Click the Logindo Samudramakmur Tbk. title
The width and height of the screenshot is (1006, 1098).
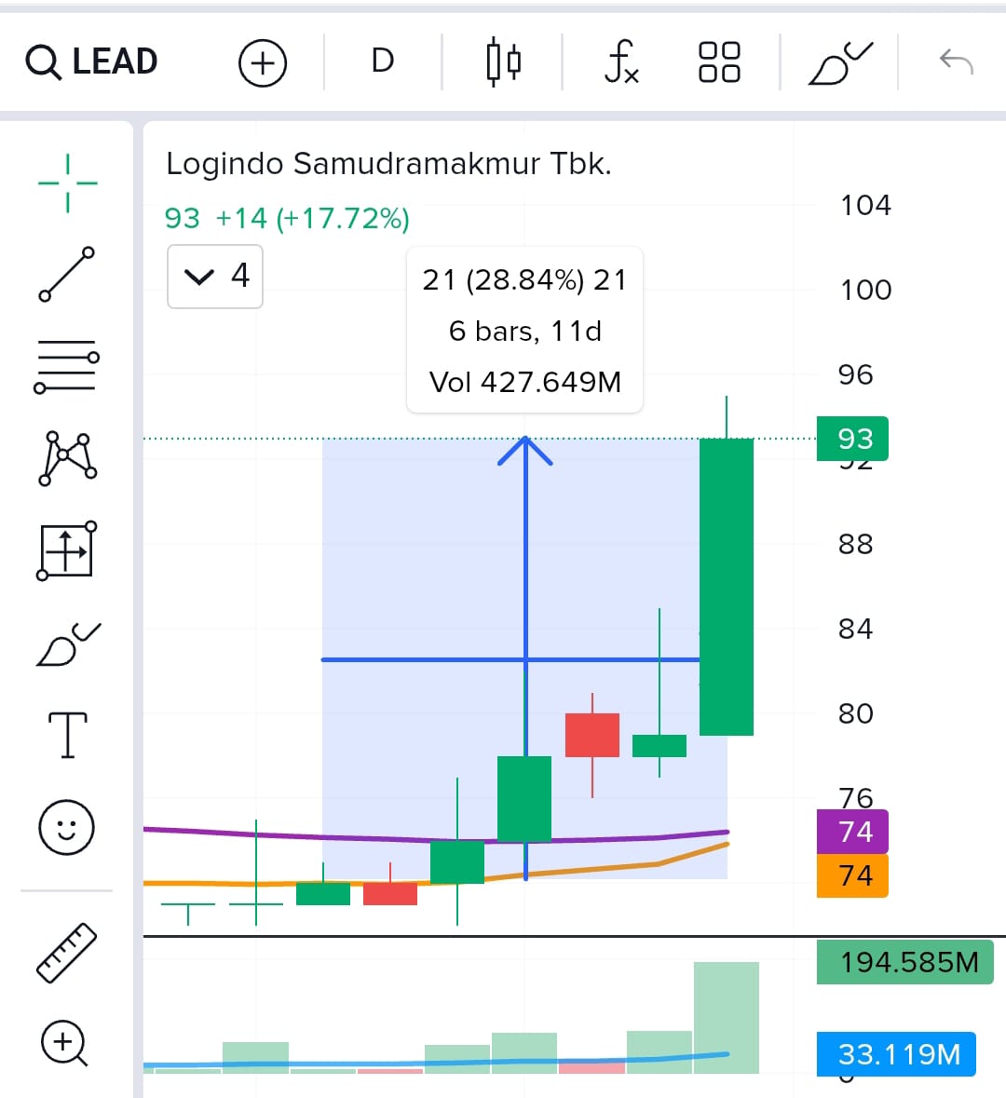[x=388, y=164]
